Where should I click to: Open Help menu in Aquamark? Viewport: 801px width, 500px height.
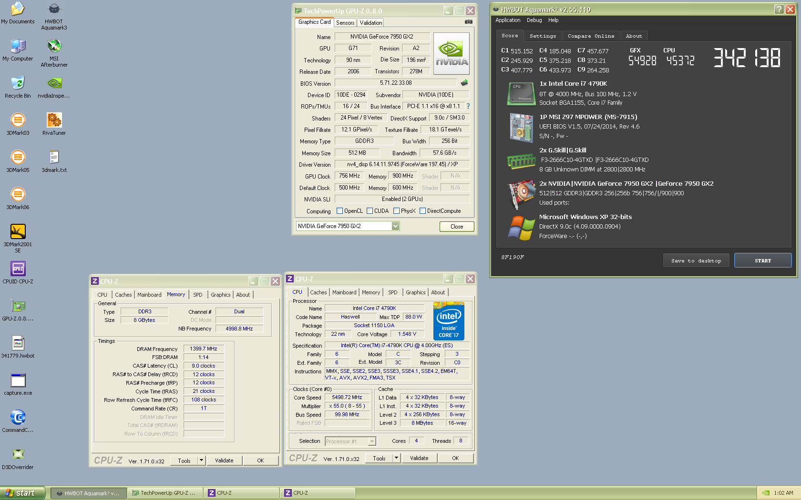coord(553,20)
